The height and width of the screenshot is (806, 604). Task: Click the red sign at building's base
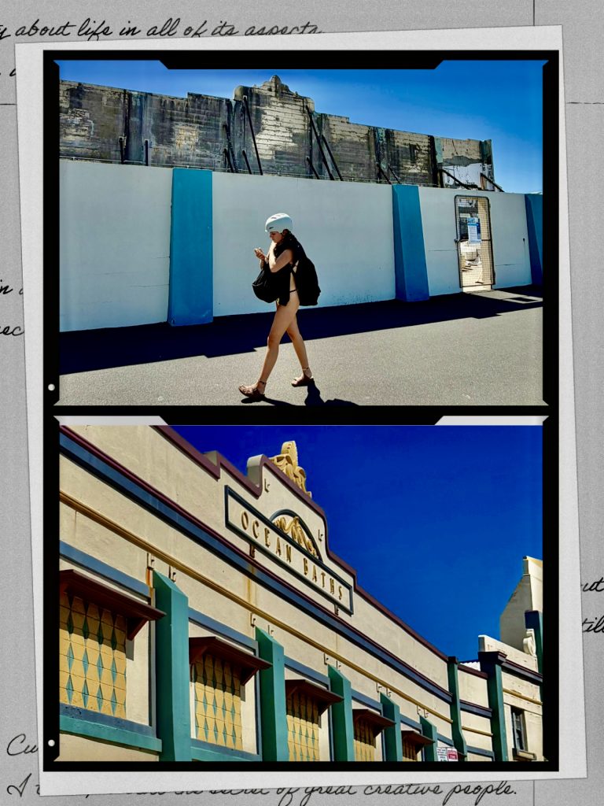pyautogui.click(x=451, y=753)
